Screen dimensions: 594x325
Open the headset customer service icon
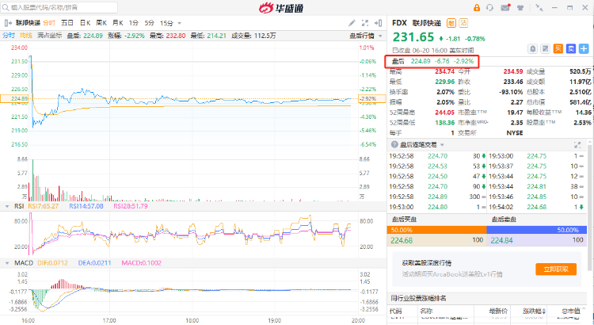click(x=489, y=8)
